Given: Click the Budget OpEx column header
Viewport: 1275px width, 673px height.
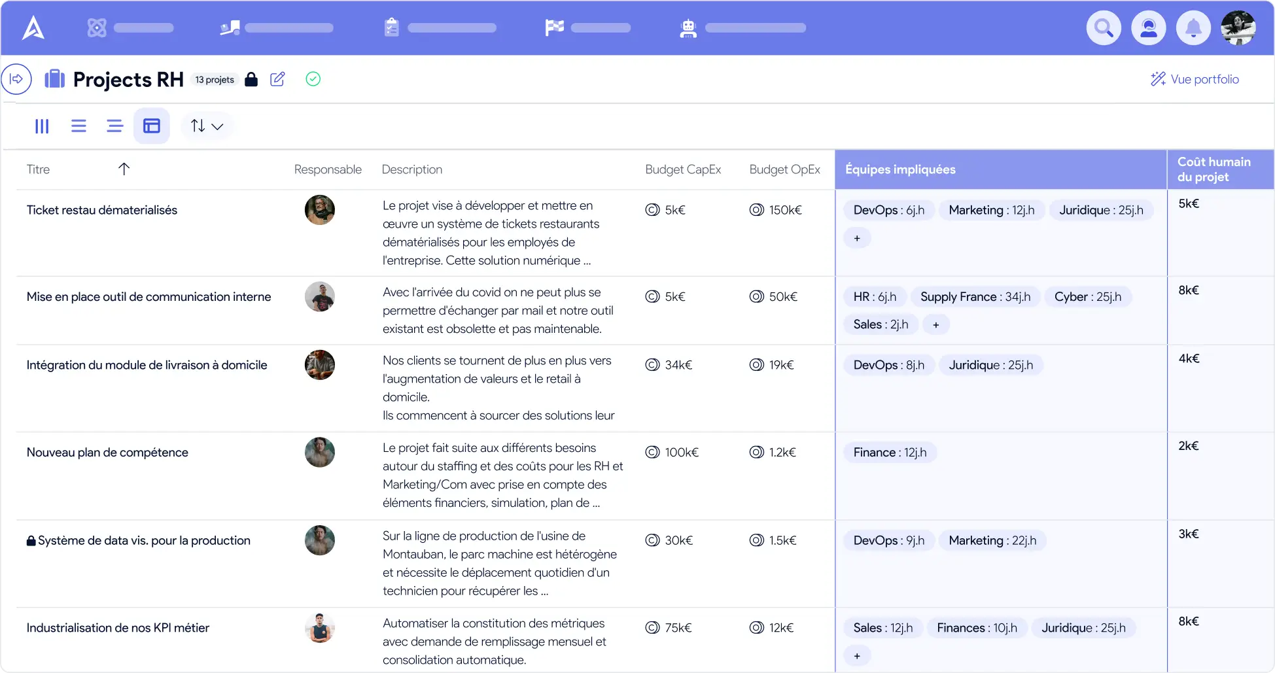Looking at the screenshot, I should coord(784,169).
